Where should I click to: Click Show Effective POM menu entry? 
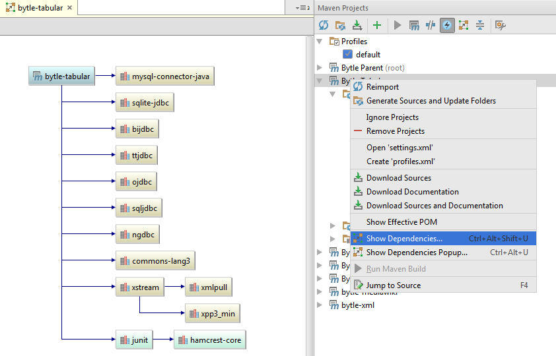401,222
